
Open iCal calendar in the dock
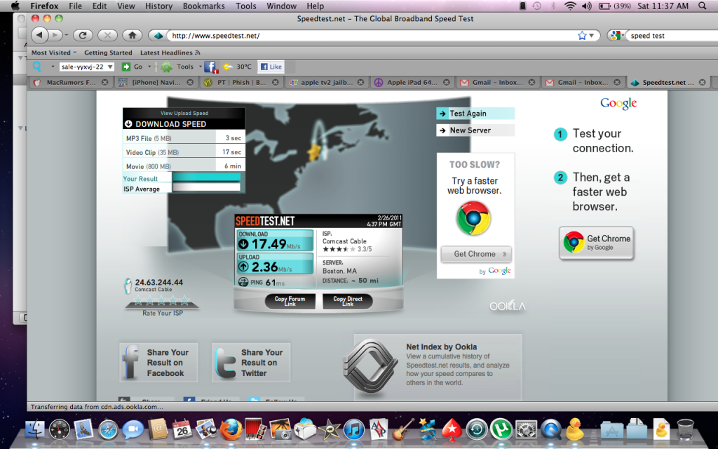(182, 430)
